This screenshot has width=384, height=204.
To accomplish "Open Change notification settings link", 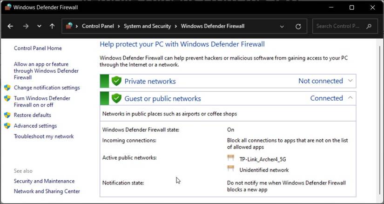I will [47, 88].
